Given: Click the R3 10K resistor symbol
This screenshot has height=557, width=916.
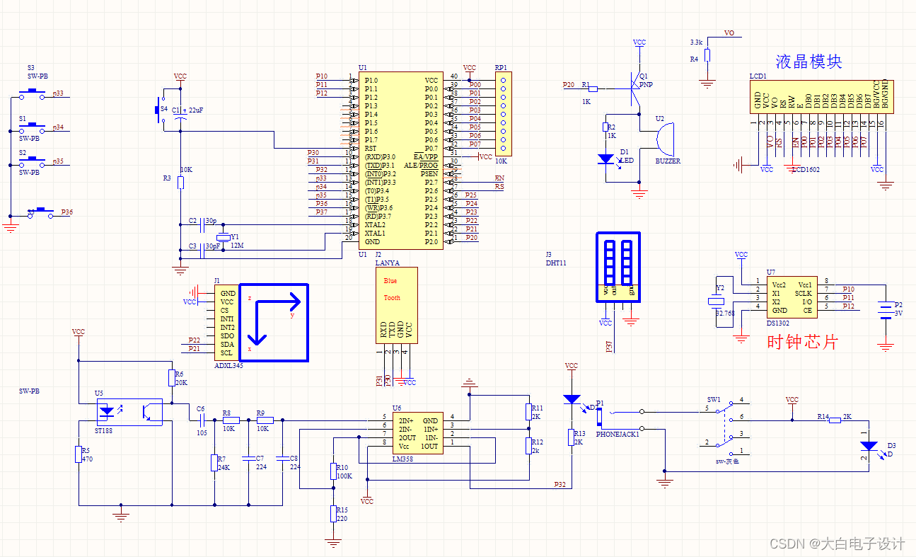Looking at the screenshot, I should pyautogui.click(x=180, y=183).
